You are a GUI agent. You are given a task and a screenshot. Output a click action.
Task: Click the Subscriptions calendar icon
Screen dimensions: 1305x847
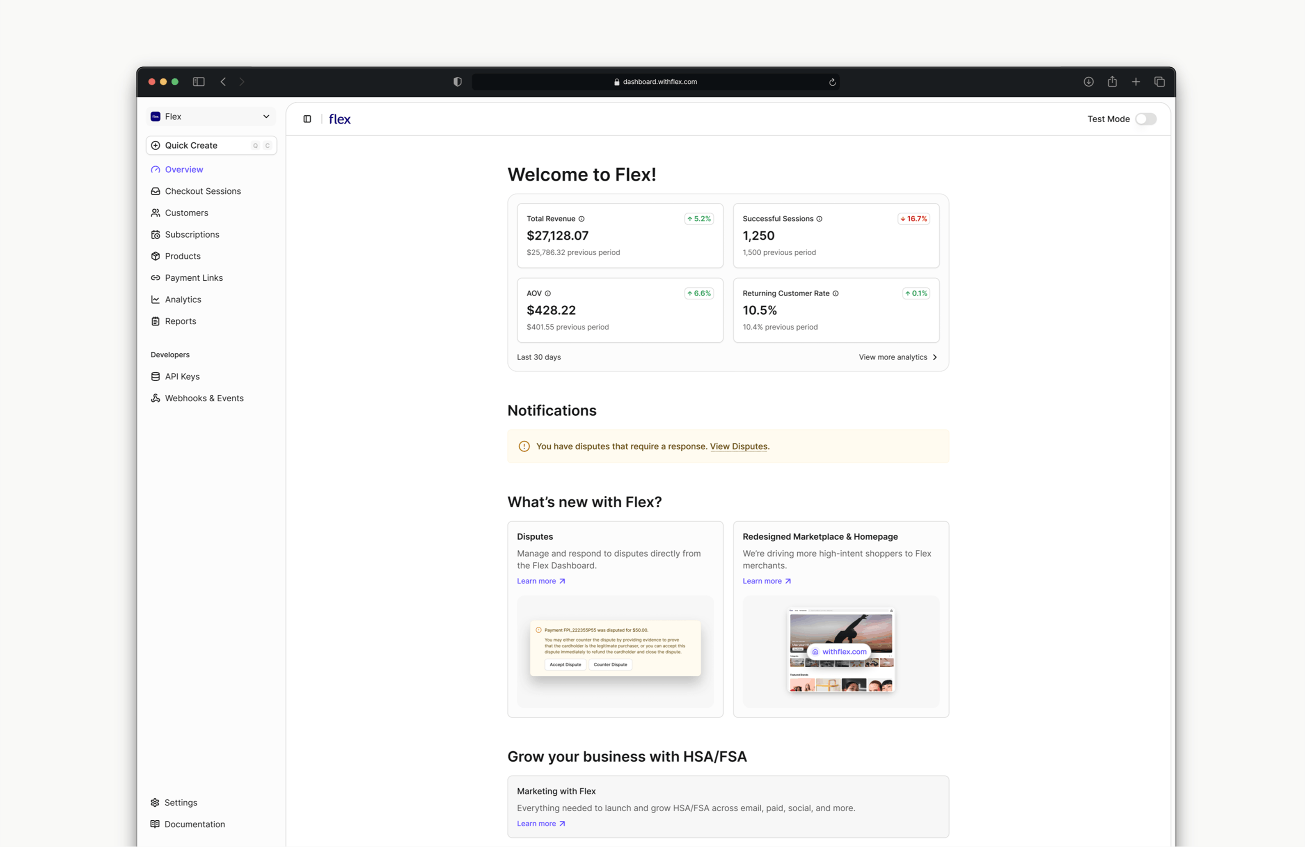156,235
